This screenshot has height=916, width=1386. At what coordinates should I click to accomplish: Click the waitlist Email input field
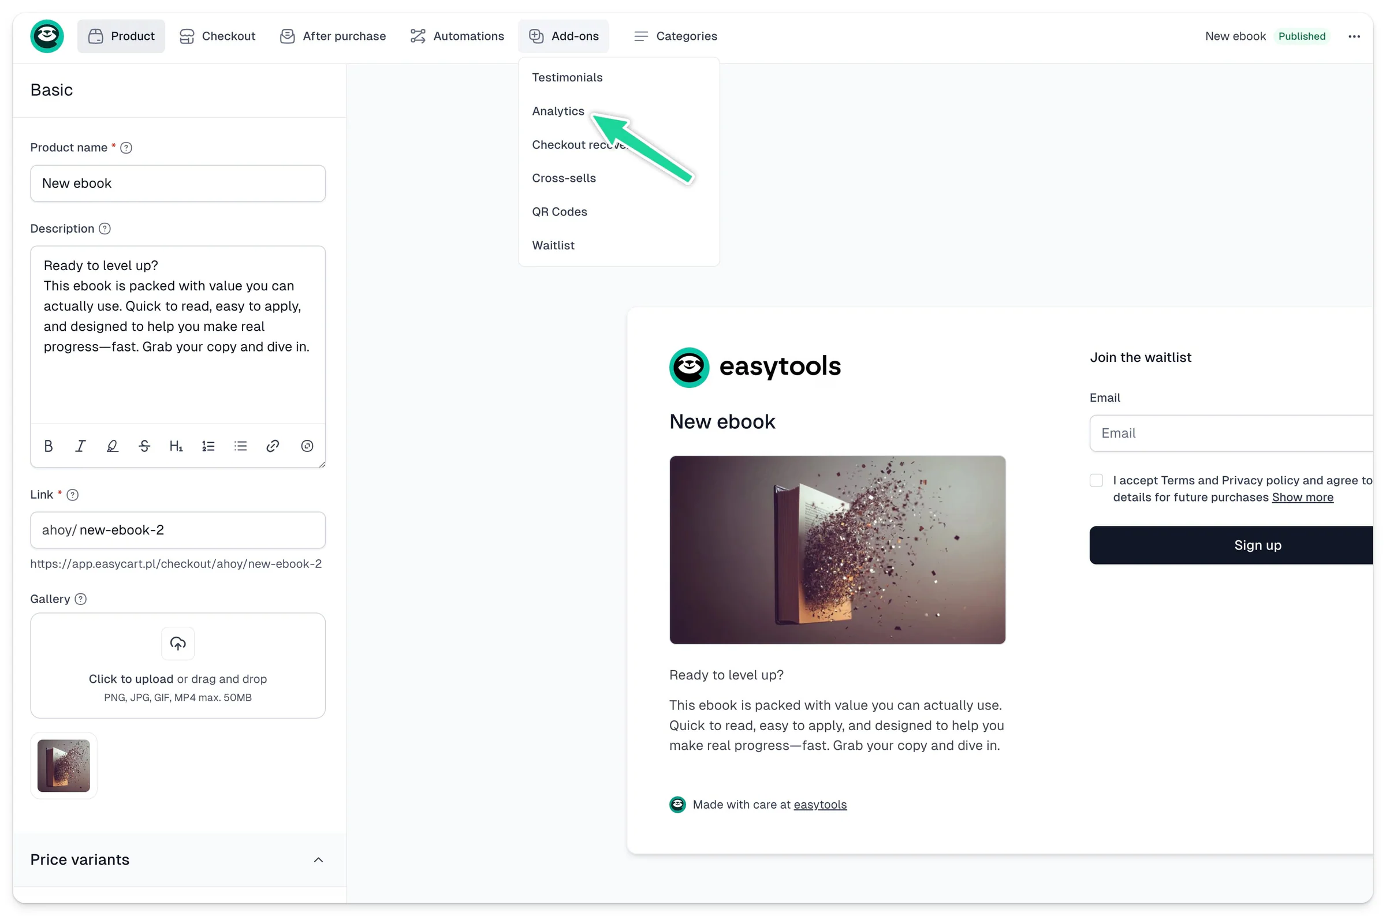click(1231, 433)
